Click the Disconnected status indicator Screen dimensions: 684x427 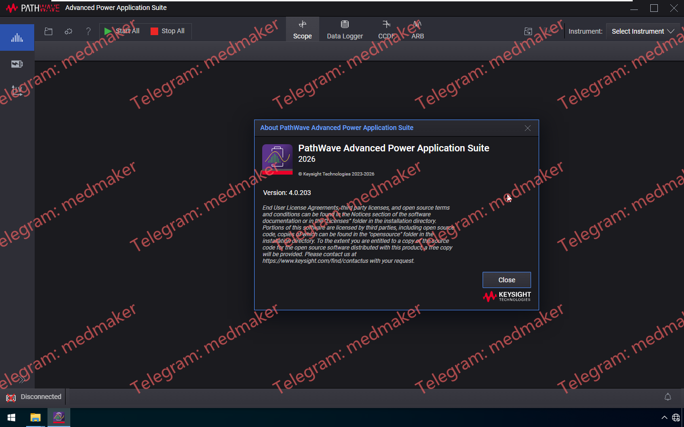tap(34, 397)
